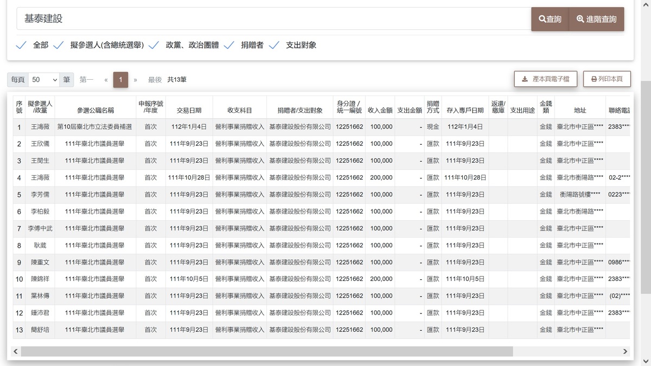Click the 序號 column header

pyautogui.click(x=19, y=107)
